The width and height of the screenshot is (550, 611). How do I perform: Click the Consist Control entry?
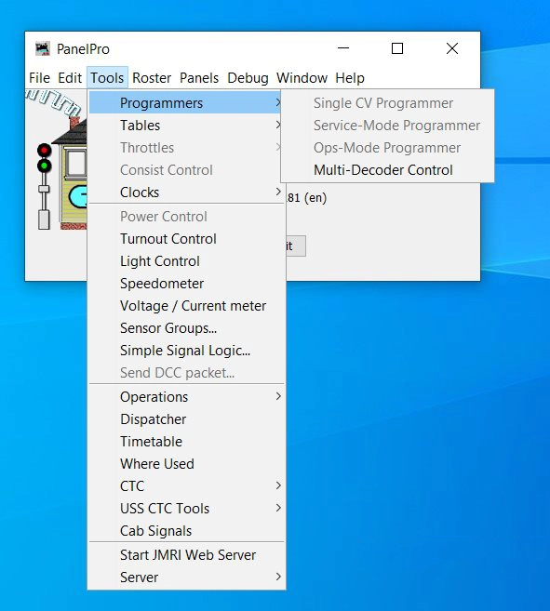click(186, 170)
